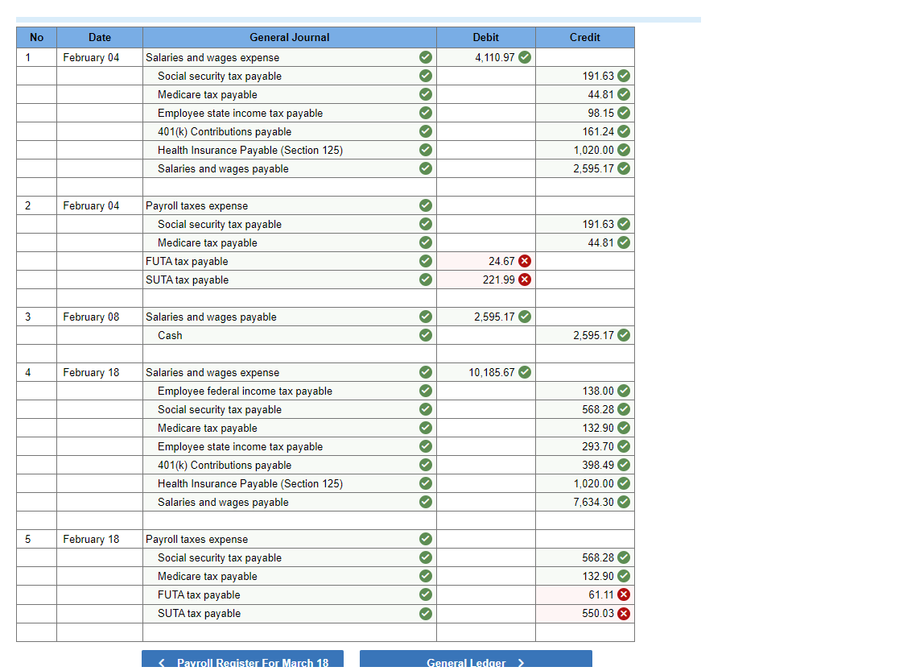Screen dimensions: 899x671
Task: Select February 18 date for entry 5
Action: [91, 539]
